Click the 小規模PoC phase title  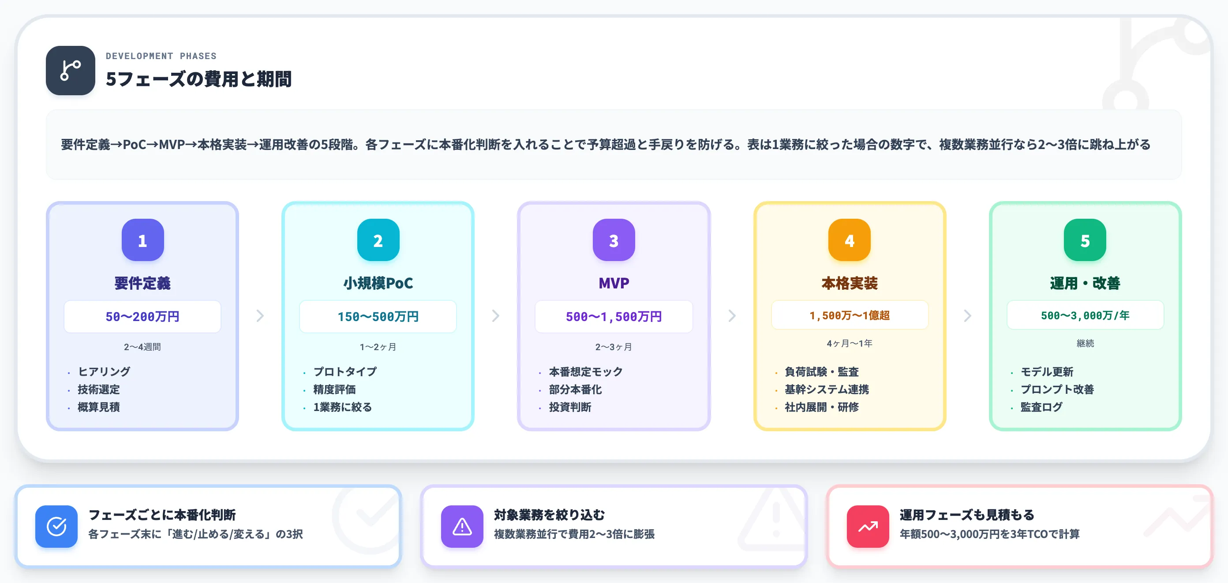[378, 283]
